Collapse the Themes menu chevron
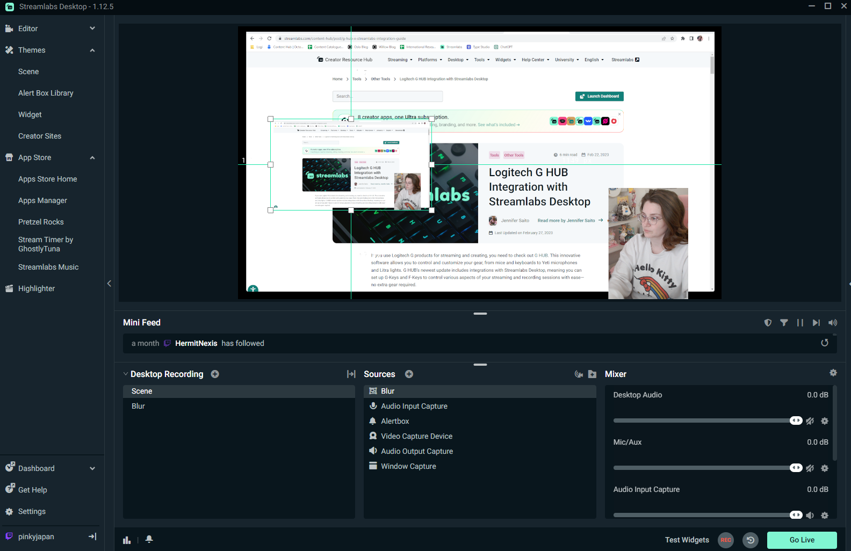Viewport: 851px width, 551px height. 92,50
